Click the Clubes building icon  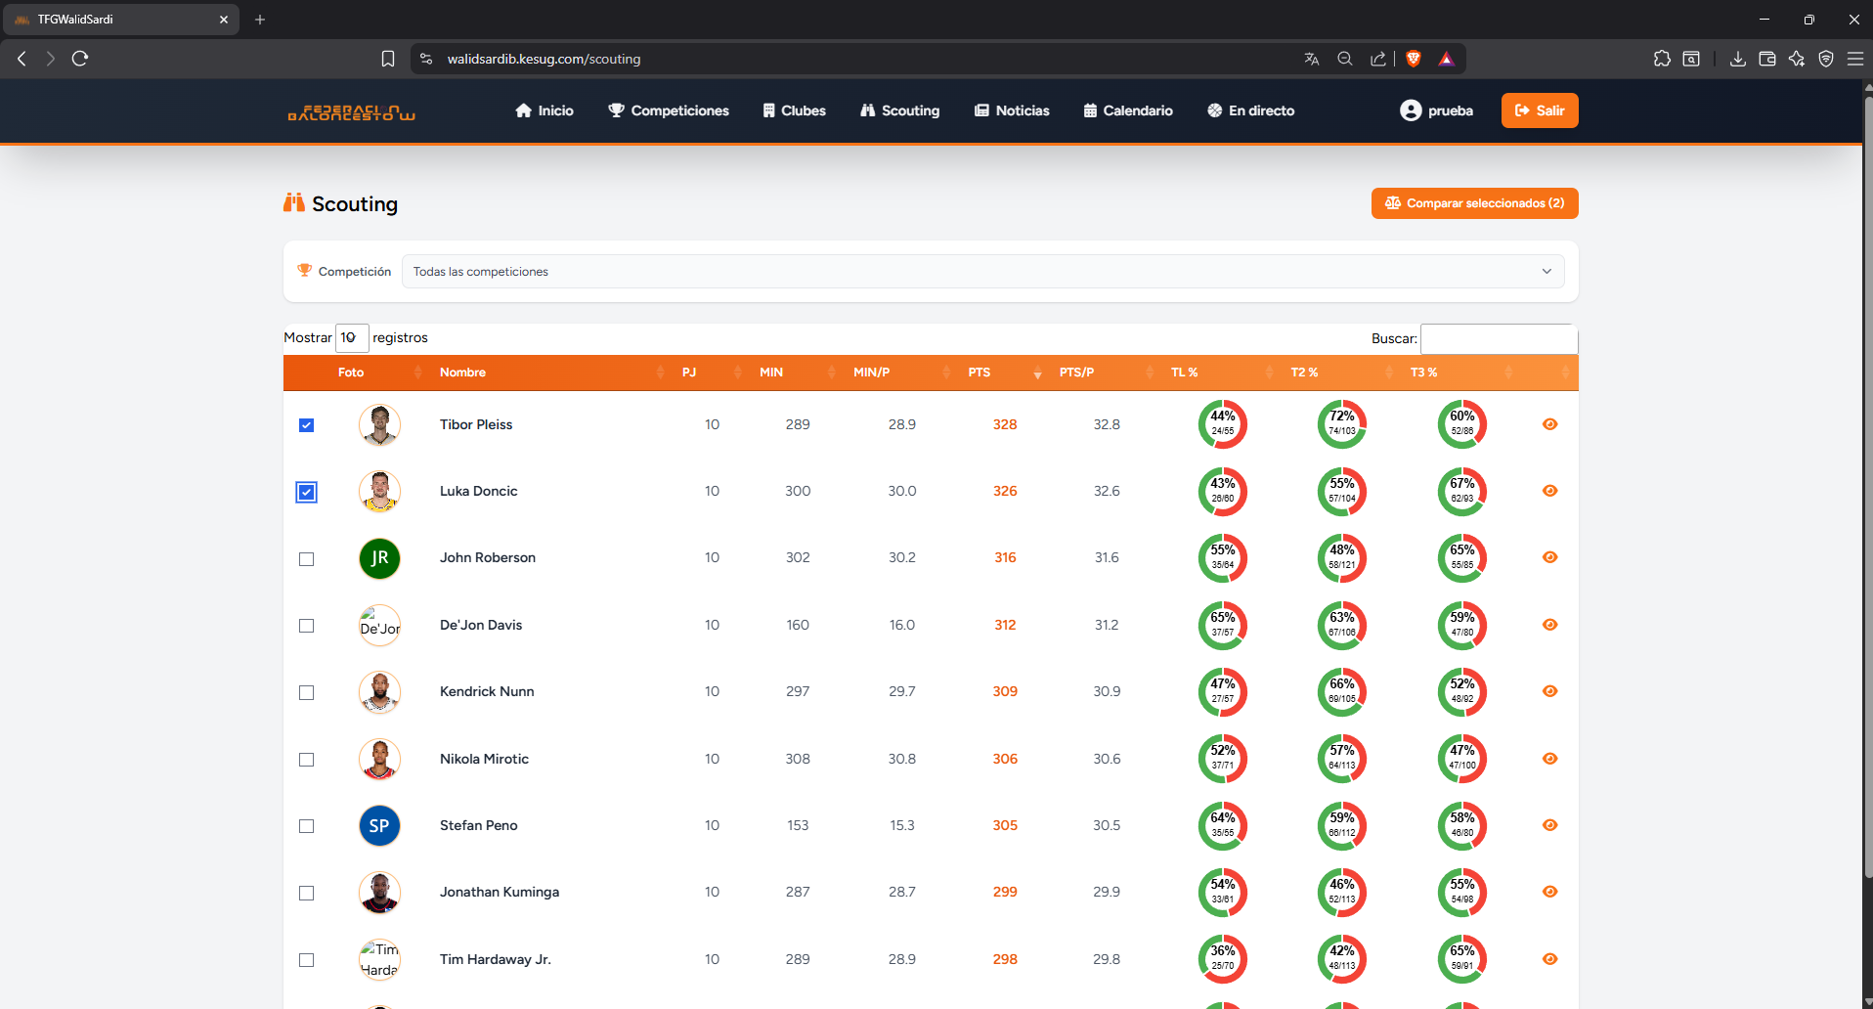(x=768, y=110)
